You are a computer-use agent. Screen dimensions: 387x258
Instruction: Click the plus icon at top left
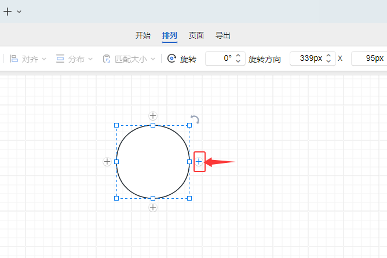pos(8,12)
